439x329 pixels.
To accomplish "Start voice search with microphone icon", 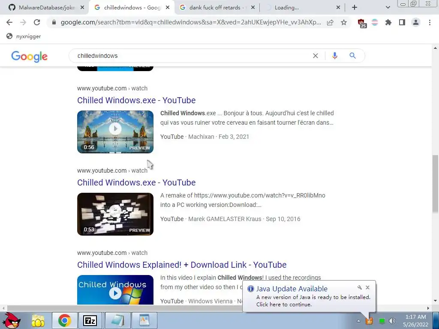I will (x=334, y=56).
